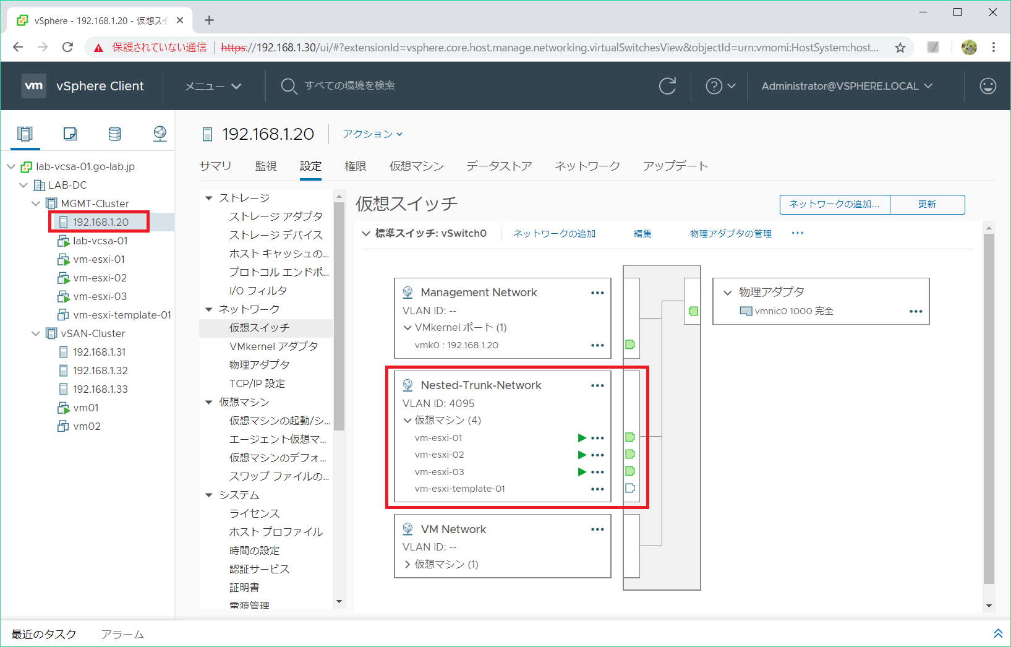Open vmnic0 adapter ellipsis options

pos(916,311)
